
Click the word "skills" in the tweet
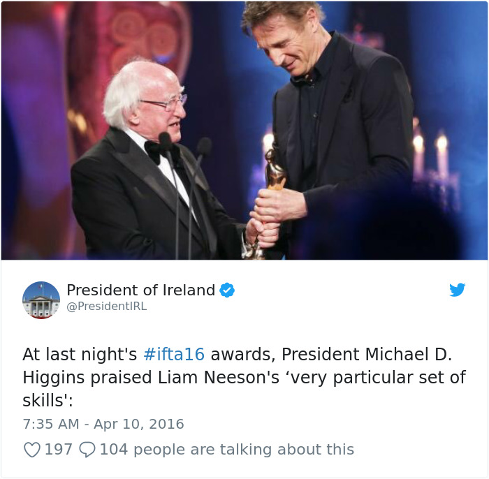tap(43, 401)
